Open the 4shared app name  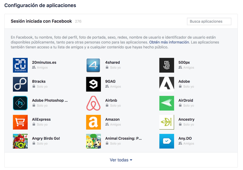point(112,63)
